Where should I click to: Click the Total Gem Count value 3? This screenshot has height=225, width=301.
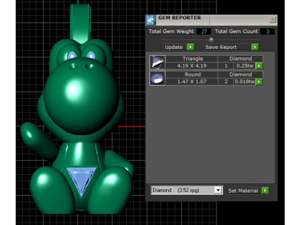[x=268, y=31]
